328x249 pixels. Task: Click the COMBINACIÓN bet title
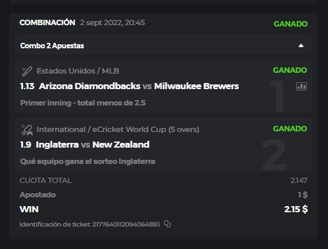48,22
